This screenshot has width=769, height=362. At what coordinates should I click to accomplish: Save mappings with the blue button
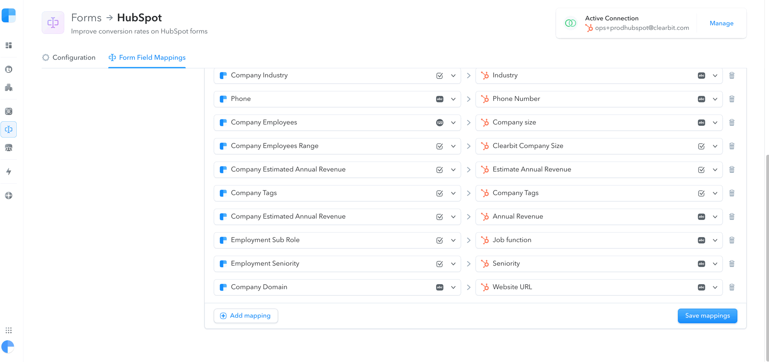707,316
